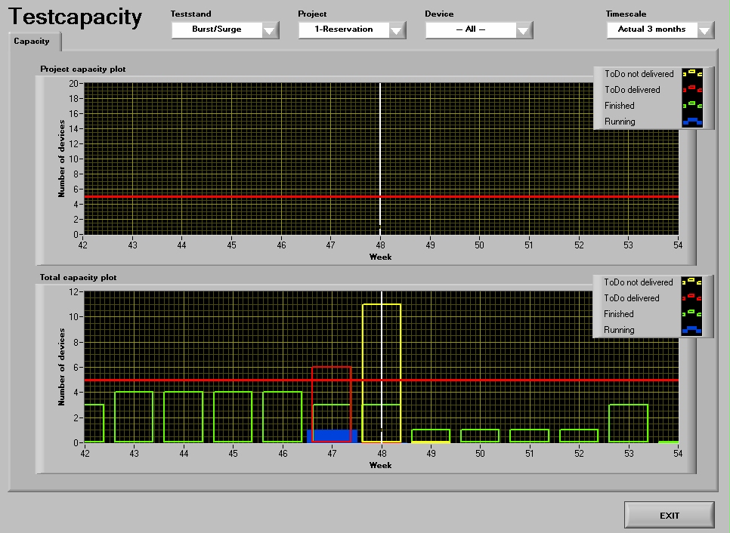Click 'Running' label in total legend
The height and width of the screenshot is (533, 730).
pos(619,330)
